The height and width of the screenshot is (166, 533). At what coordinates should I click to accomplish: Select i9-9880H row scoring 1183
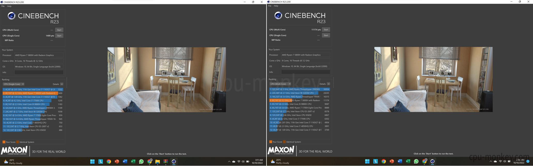coord(33,104)
